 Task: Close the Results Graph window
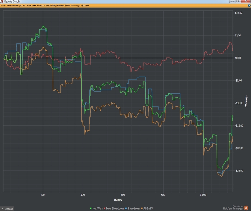(x=246, y=1)
